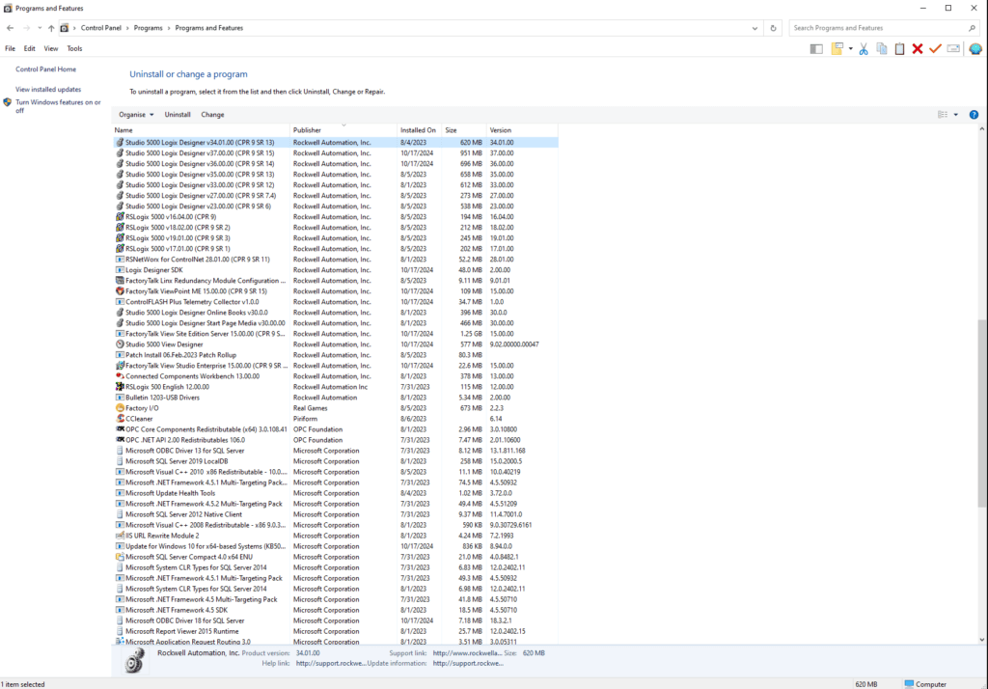Select Microsoft SQL Server Compact 4.0 icon
The width and height of the screenshot is (988, 689).
click(120, 557)
